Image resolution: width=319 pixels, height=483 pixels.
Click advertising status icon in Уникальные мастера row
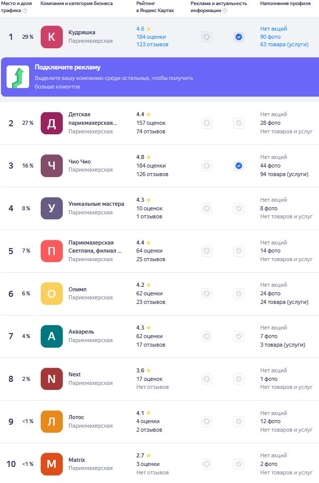click(206, 208)
